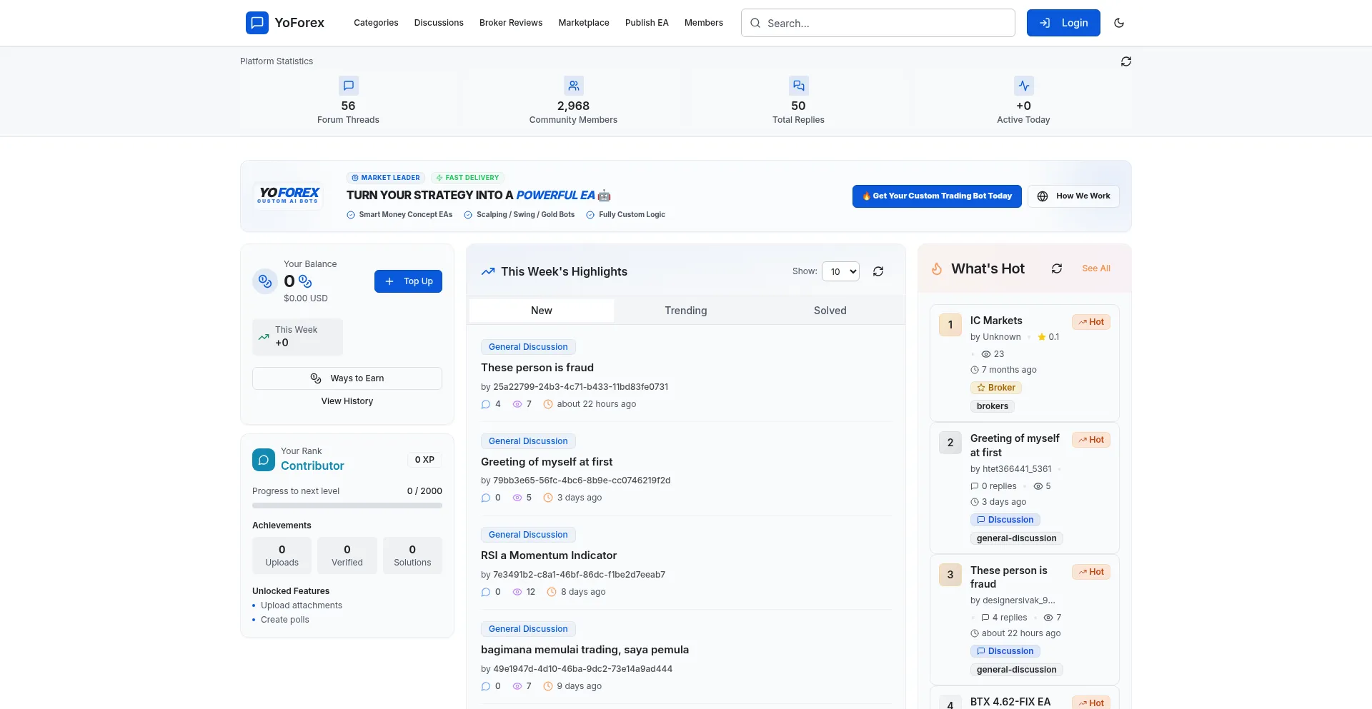Screen dimensions: 1372x709
Task: Click the Your Balance coins icon
Action: 265,281
